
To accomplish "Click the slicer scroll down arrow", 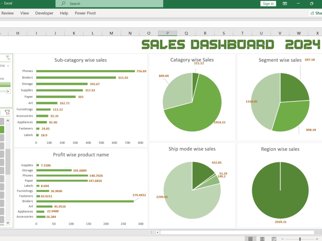I will tap(8, 223).
